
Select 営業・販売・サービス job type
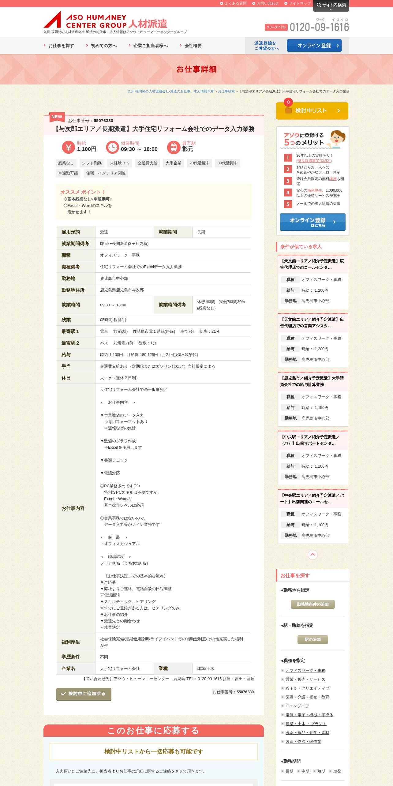tap(305, 679)
